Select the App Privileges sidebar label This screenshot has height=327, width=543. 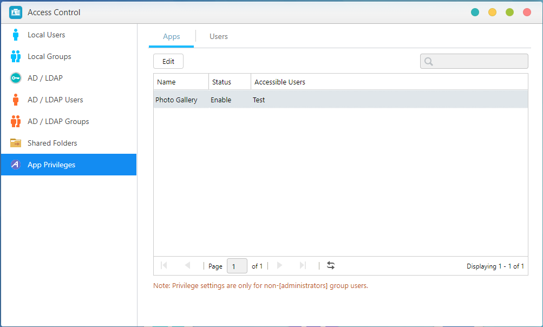(x=51, y=165)
